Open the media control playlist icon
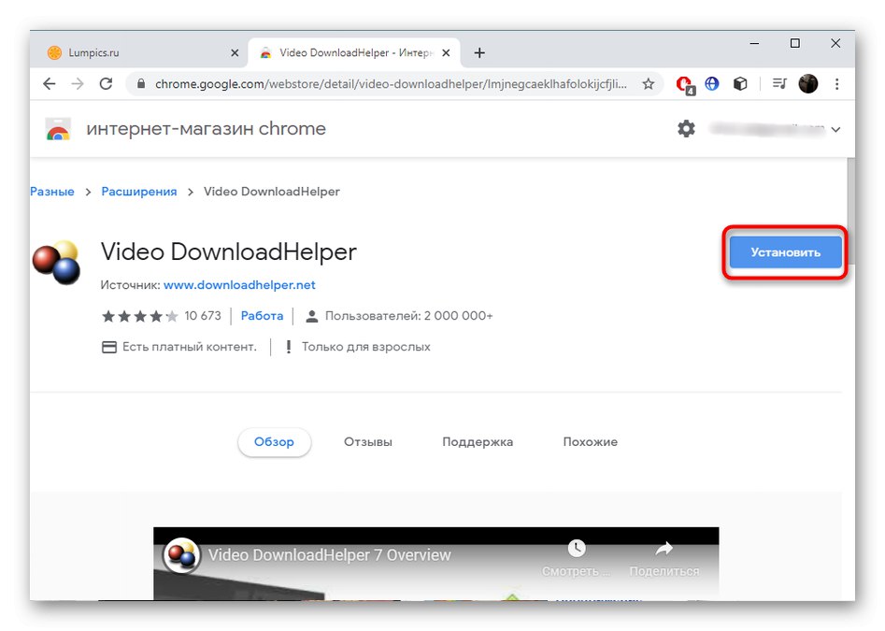885x631 pixels. [779, 83]
